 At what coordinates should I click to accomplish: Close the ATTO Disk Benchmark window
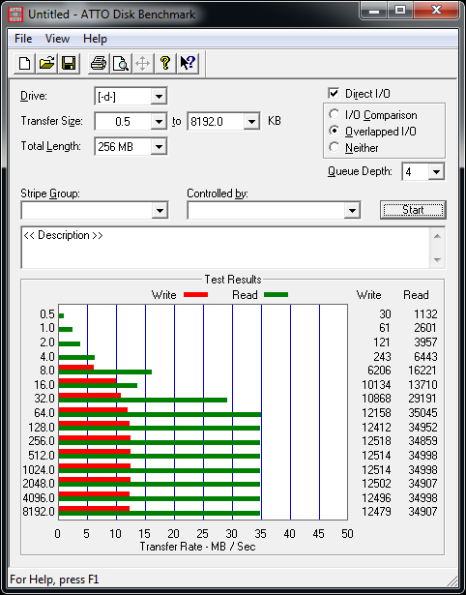point(435,11)
